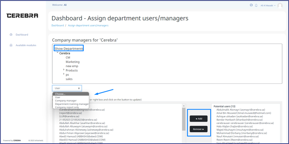Open Available modules in the sidebar
This screenshot has width=289, height=144.
pyautogui.click(x=26, y=45)
